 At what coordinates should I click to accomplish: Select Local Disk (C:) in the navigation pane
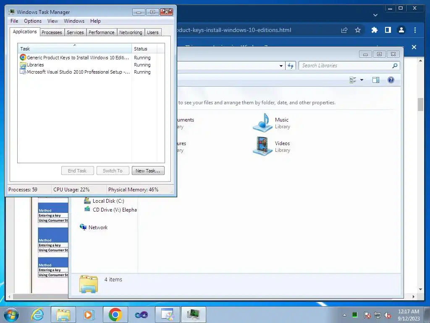tap(104, 201)
